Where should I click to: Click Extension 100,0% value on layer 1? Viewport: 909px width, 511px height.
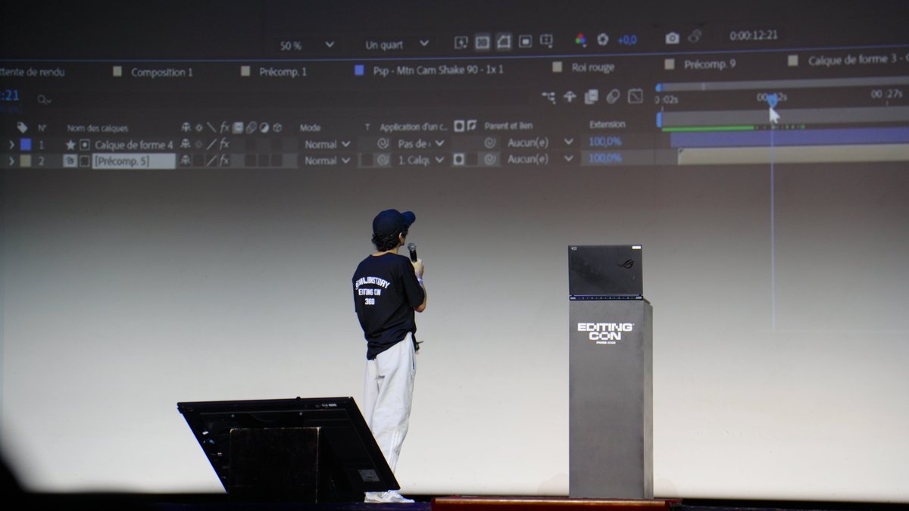tap(605, 141)
